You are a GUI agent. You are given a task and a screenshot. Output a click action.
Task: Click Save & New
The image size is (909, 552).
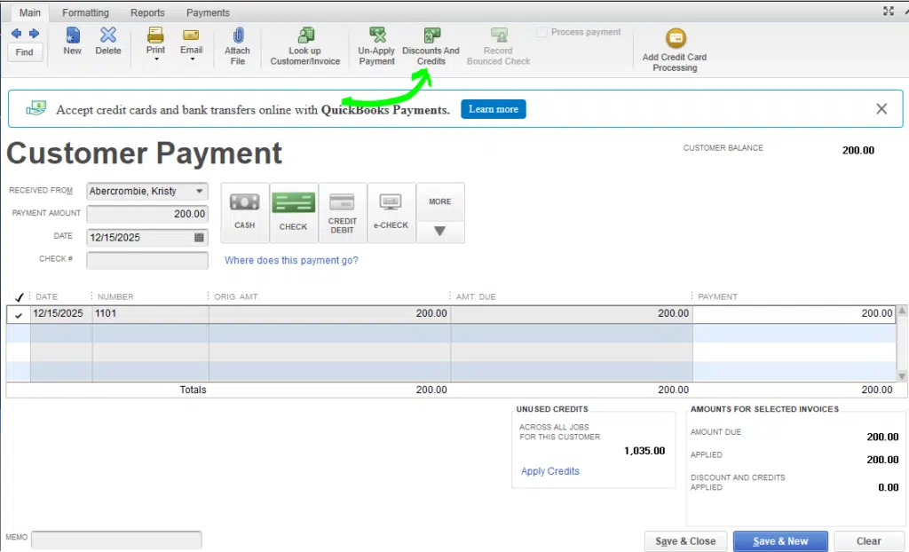[x=780, y=541]
